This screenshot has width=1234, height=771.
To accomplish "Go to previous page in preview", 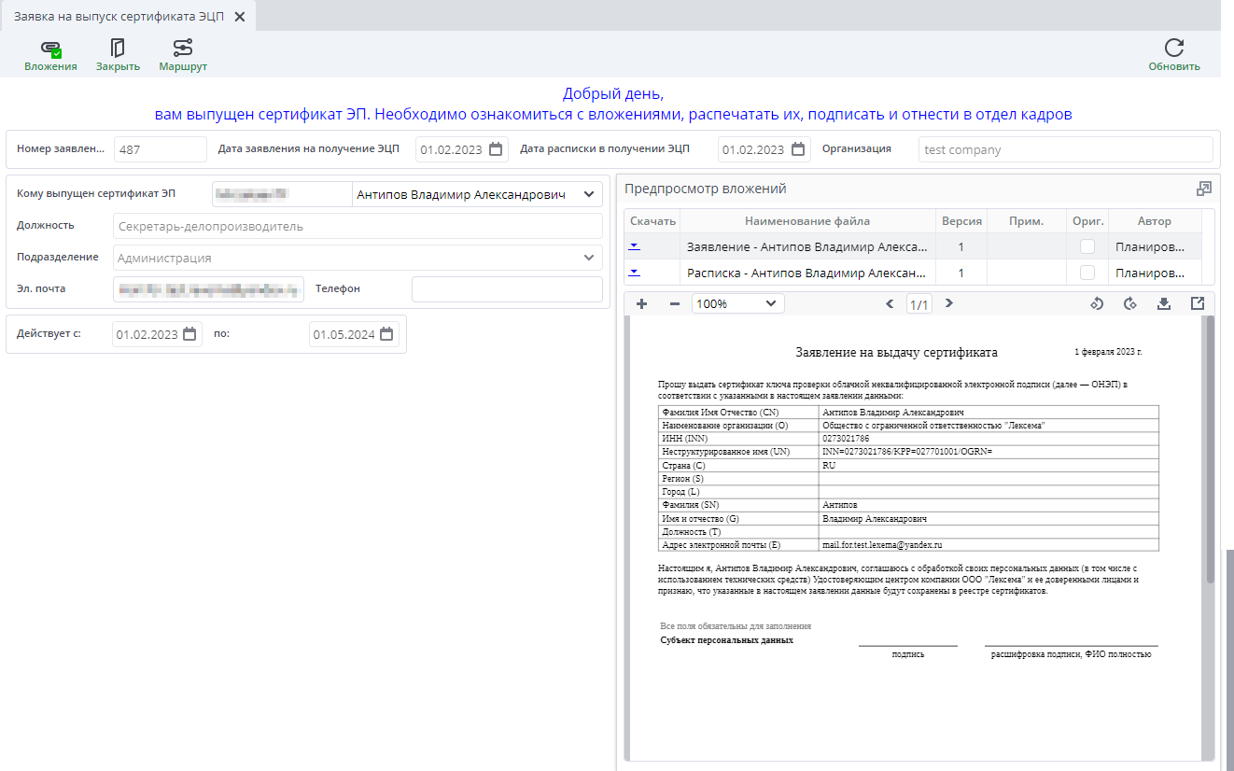I will 890,303.
